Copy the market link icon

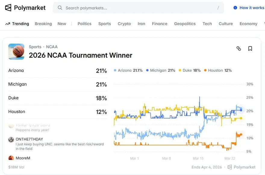pyautogui.click(x=239, y=48)
